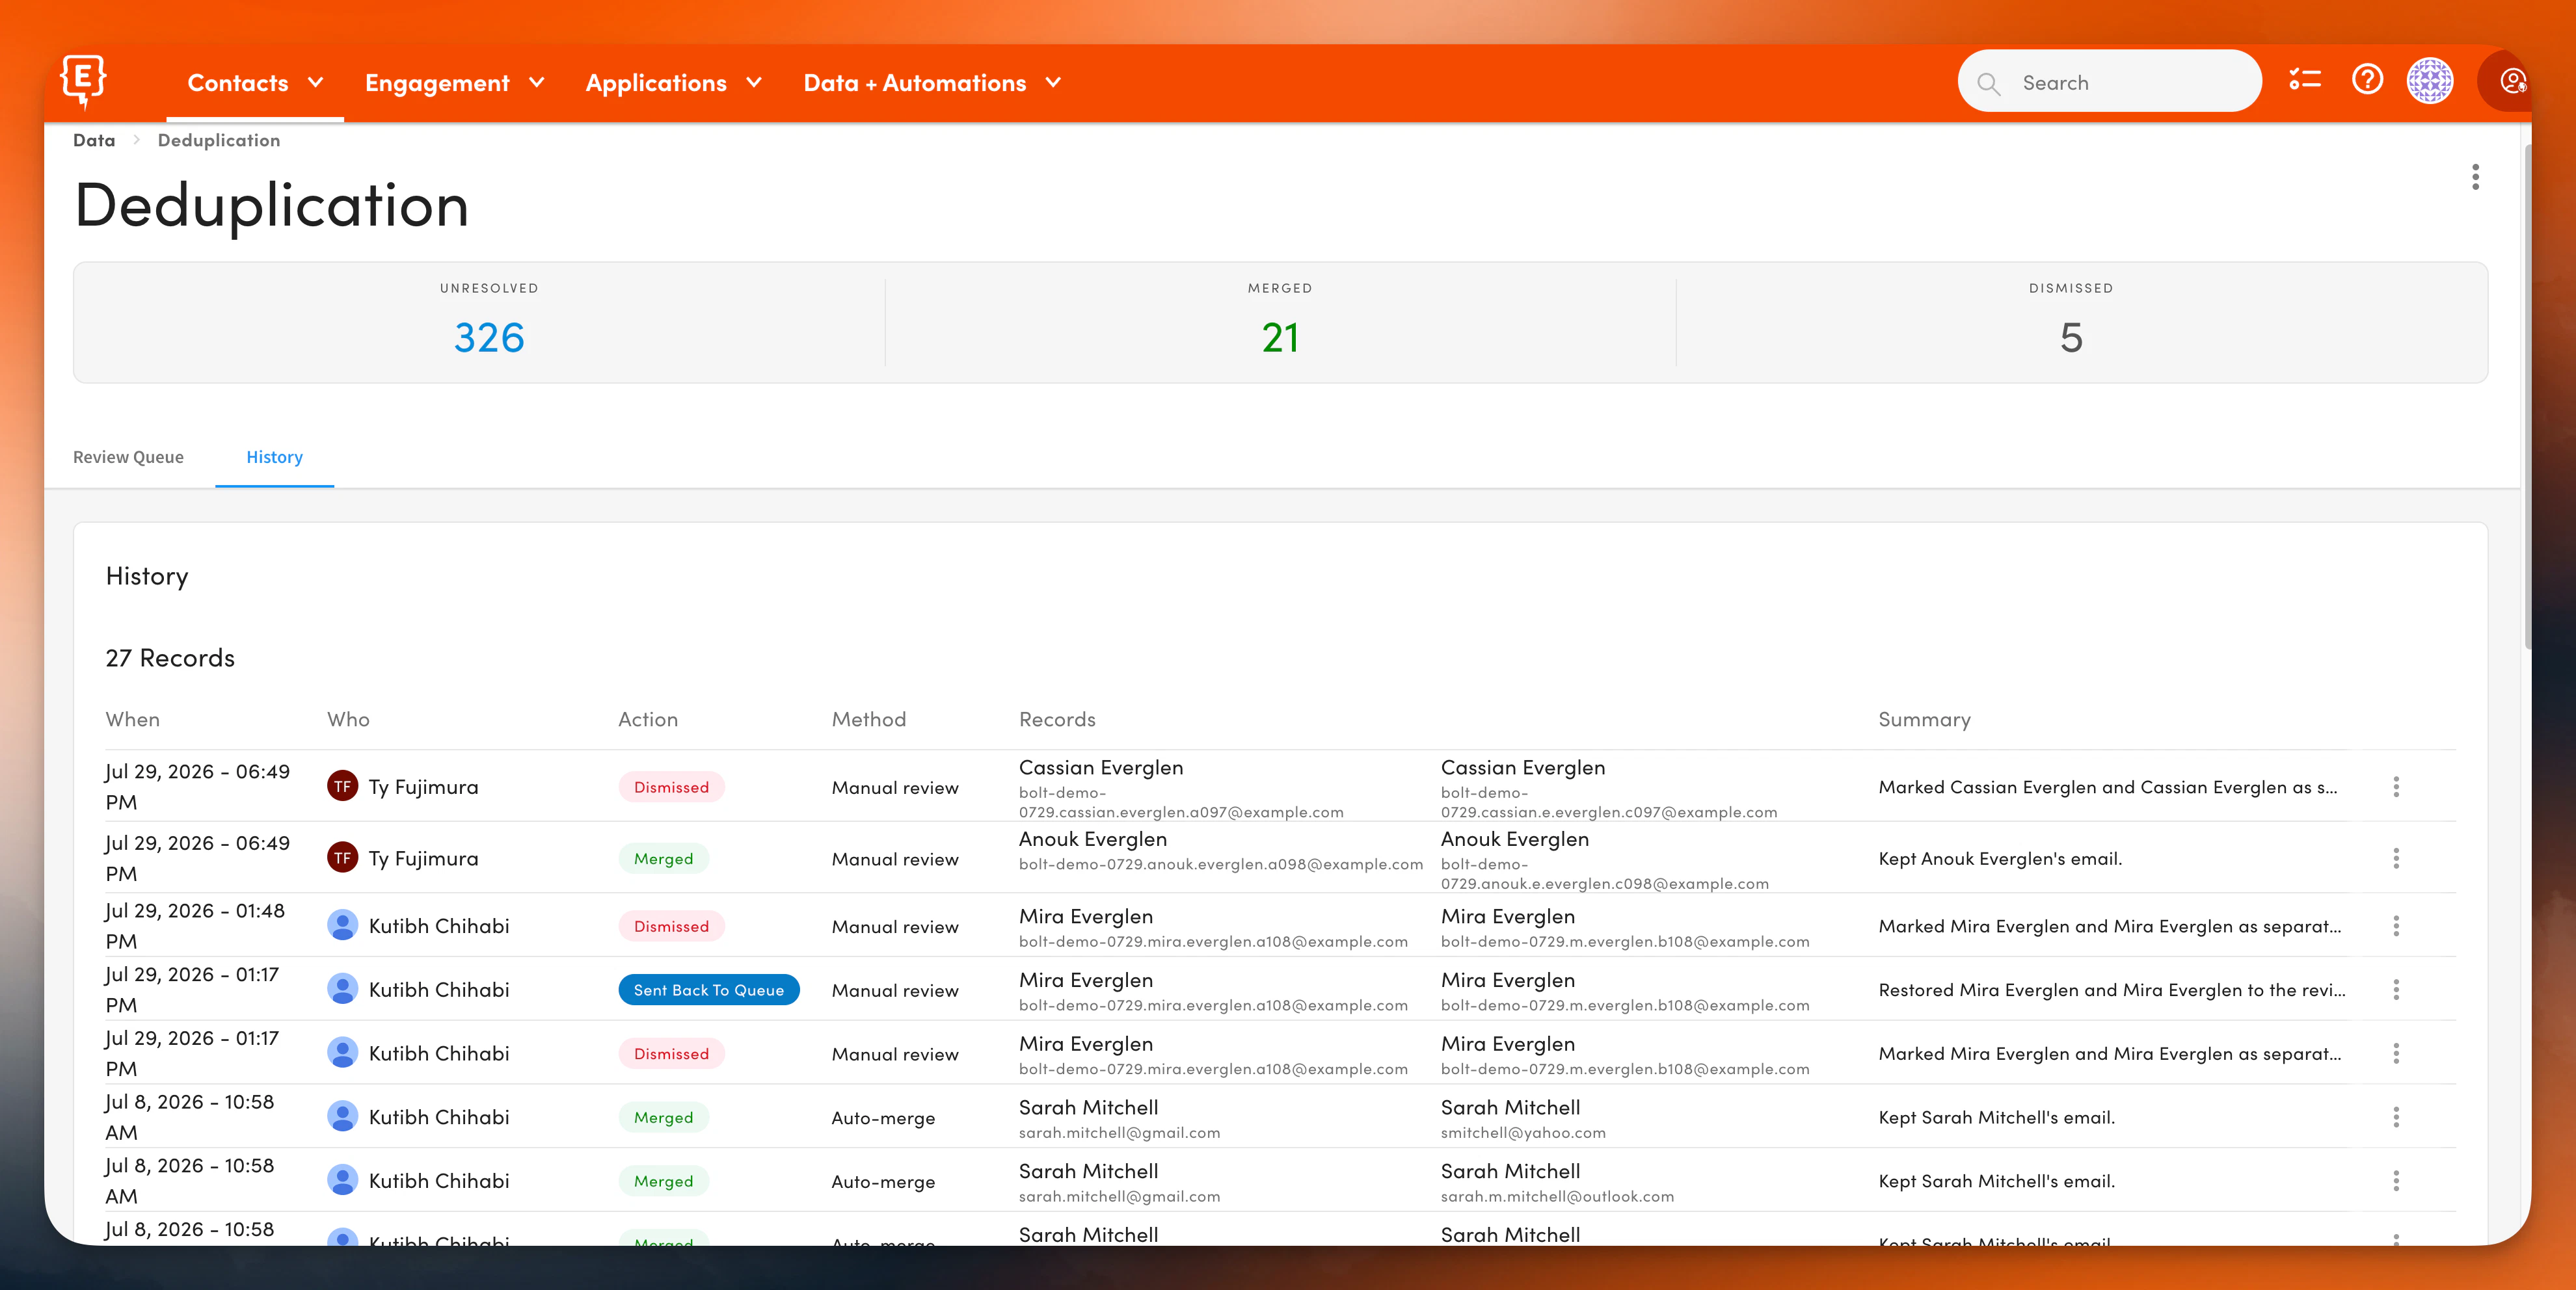Click Kutibh Chihabi's avatar in the Sent Back To Queue row
Image resolution: width=2576 pixels, height=1290 pixels.
(x=342, y=989)
